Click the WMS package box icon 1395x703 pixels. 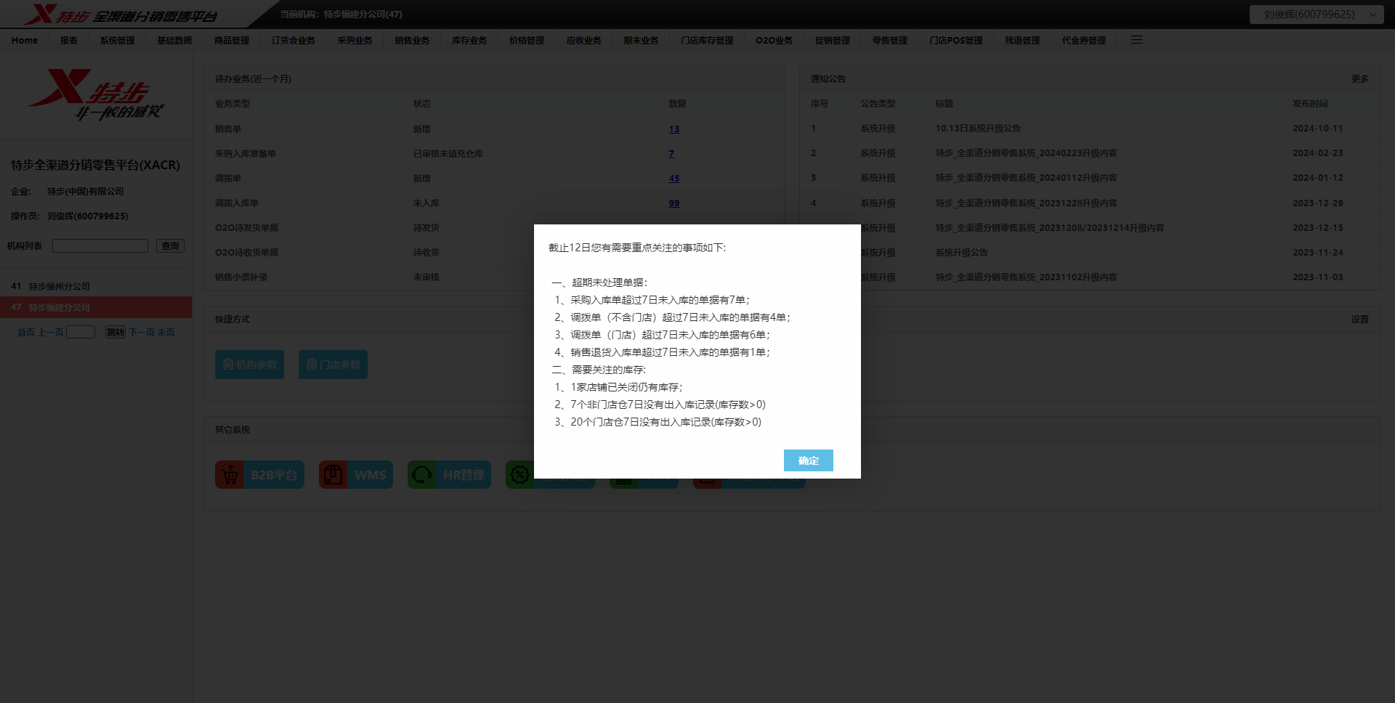click(x=333, y=475)
